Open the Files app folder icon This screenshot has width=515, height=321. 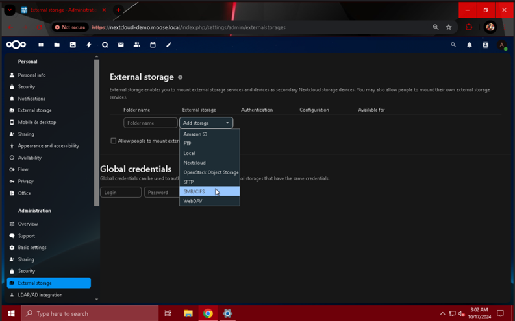57,45
